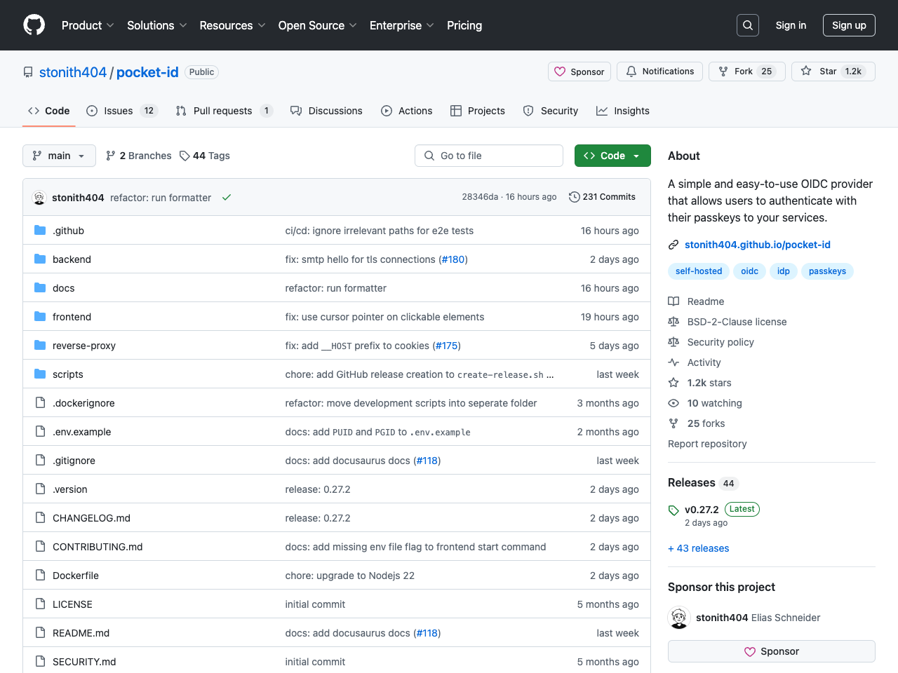
Task: Click the Go to file search field
Action: coord(489,156)
